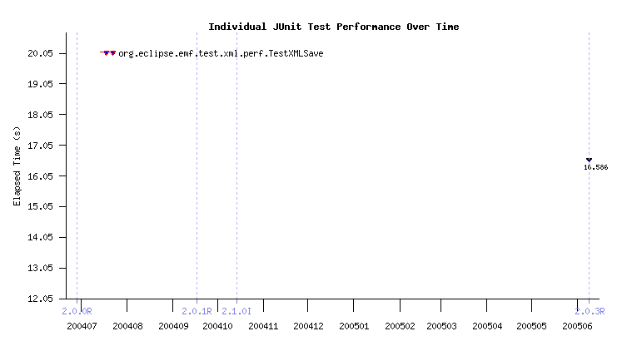Click the Elapsed Time (s) axis label
627x346 pixels.
tap(17, 166)
